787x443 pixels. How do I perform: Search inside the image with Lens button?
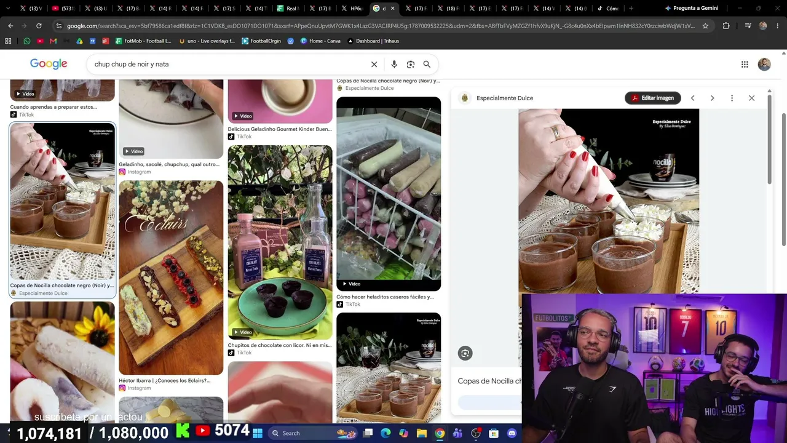pos(465,353)
